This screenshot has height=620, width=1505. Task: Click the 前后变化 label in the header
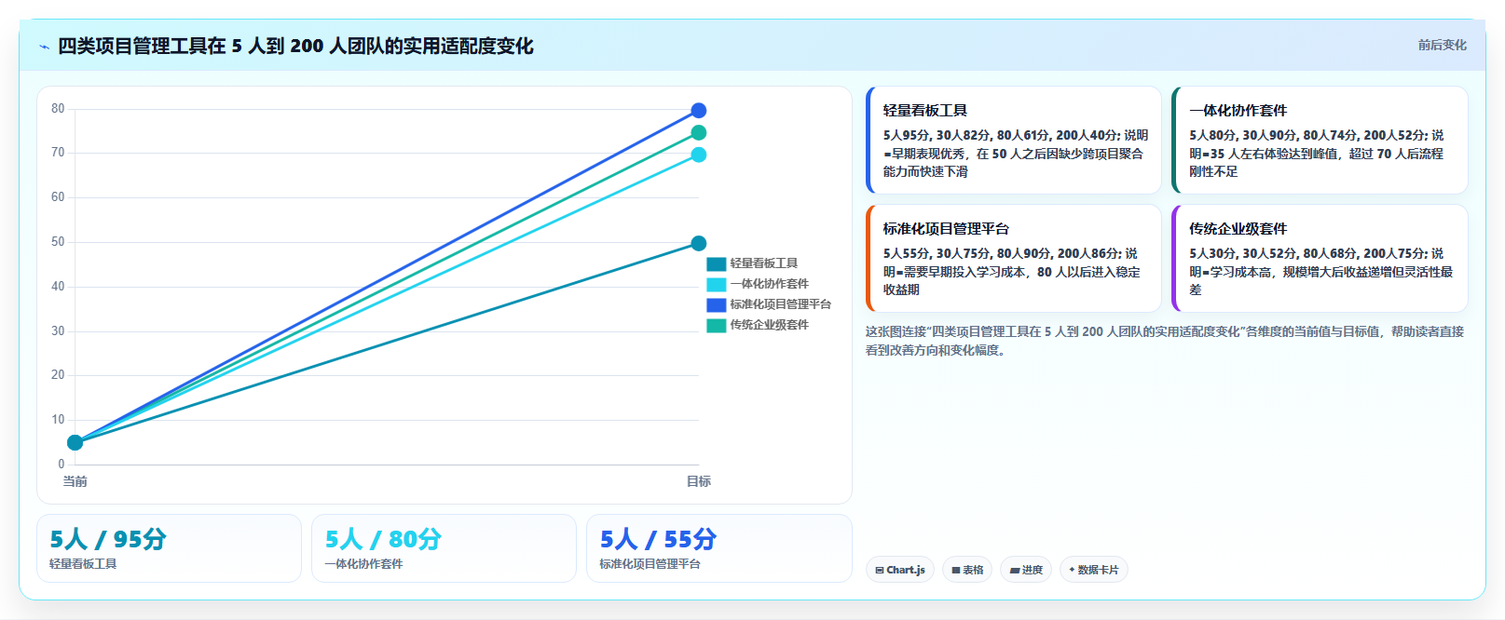(x=1442, y=45)
